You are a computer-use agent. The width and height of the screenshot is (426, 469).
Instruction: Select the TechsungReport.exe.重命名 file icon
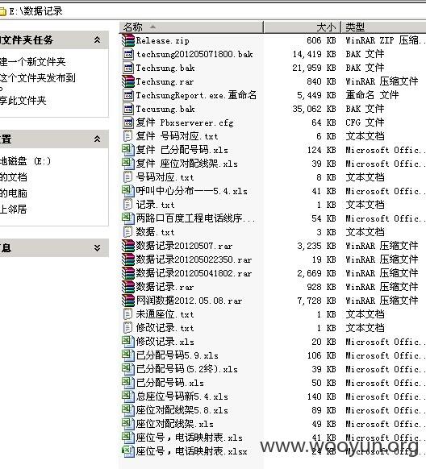128,95
